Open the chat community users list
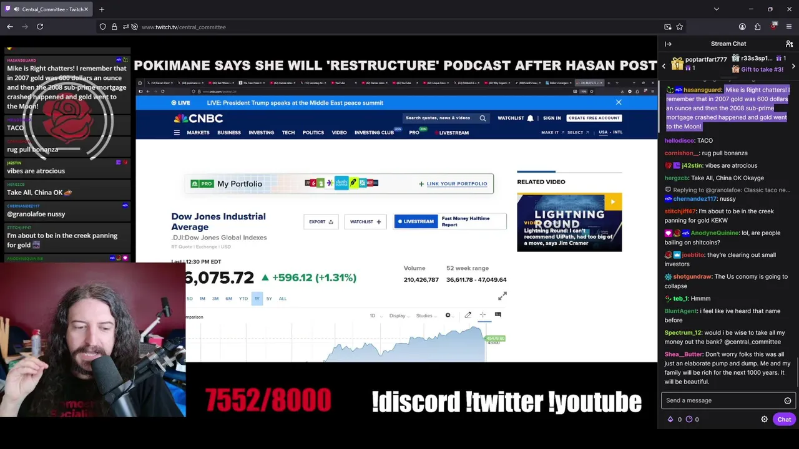 tap(789, 44)
